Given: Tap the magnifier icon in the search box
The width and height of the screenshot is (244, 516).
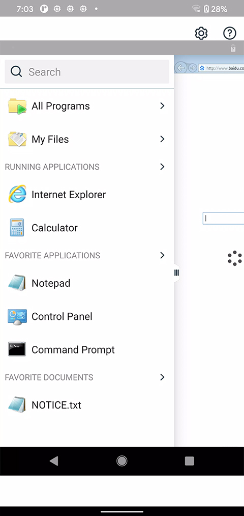Looking at the screenshot, I should pyautogui.click(x=16, y=71).
